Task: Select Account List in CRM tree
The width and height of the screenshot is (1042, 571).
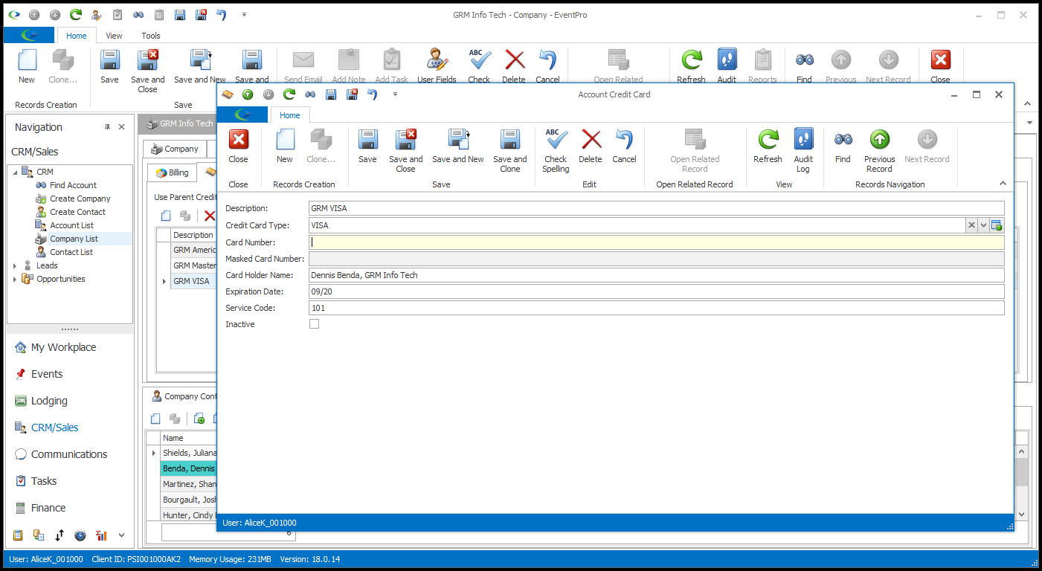Action: (71, 225)
